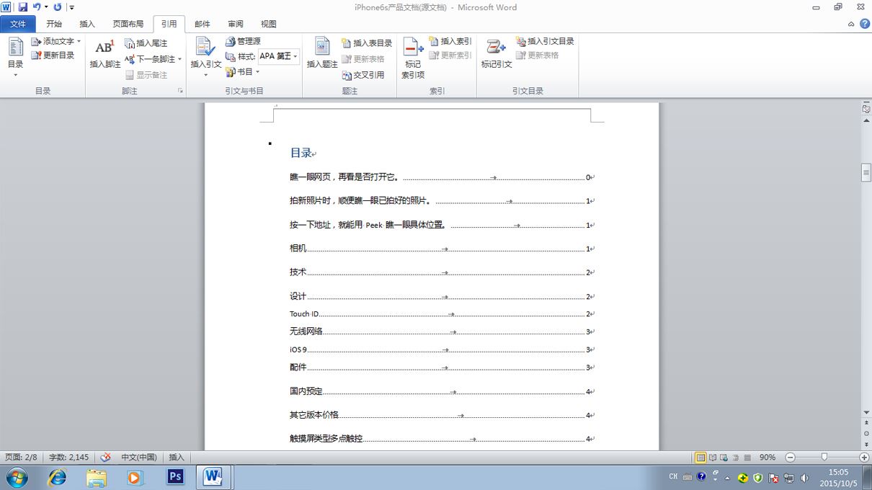Click the zoom slider thumb
Image resolution: width=872 pixels, height=490 pixels.
click(824, 458)
